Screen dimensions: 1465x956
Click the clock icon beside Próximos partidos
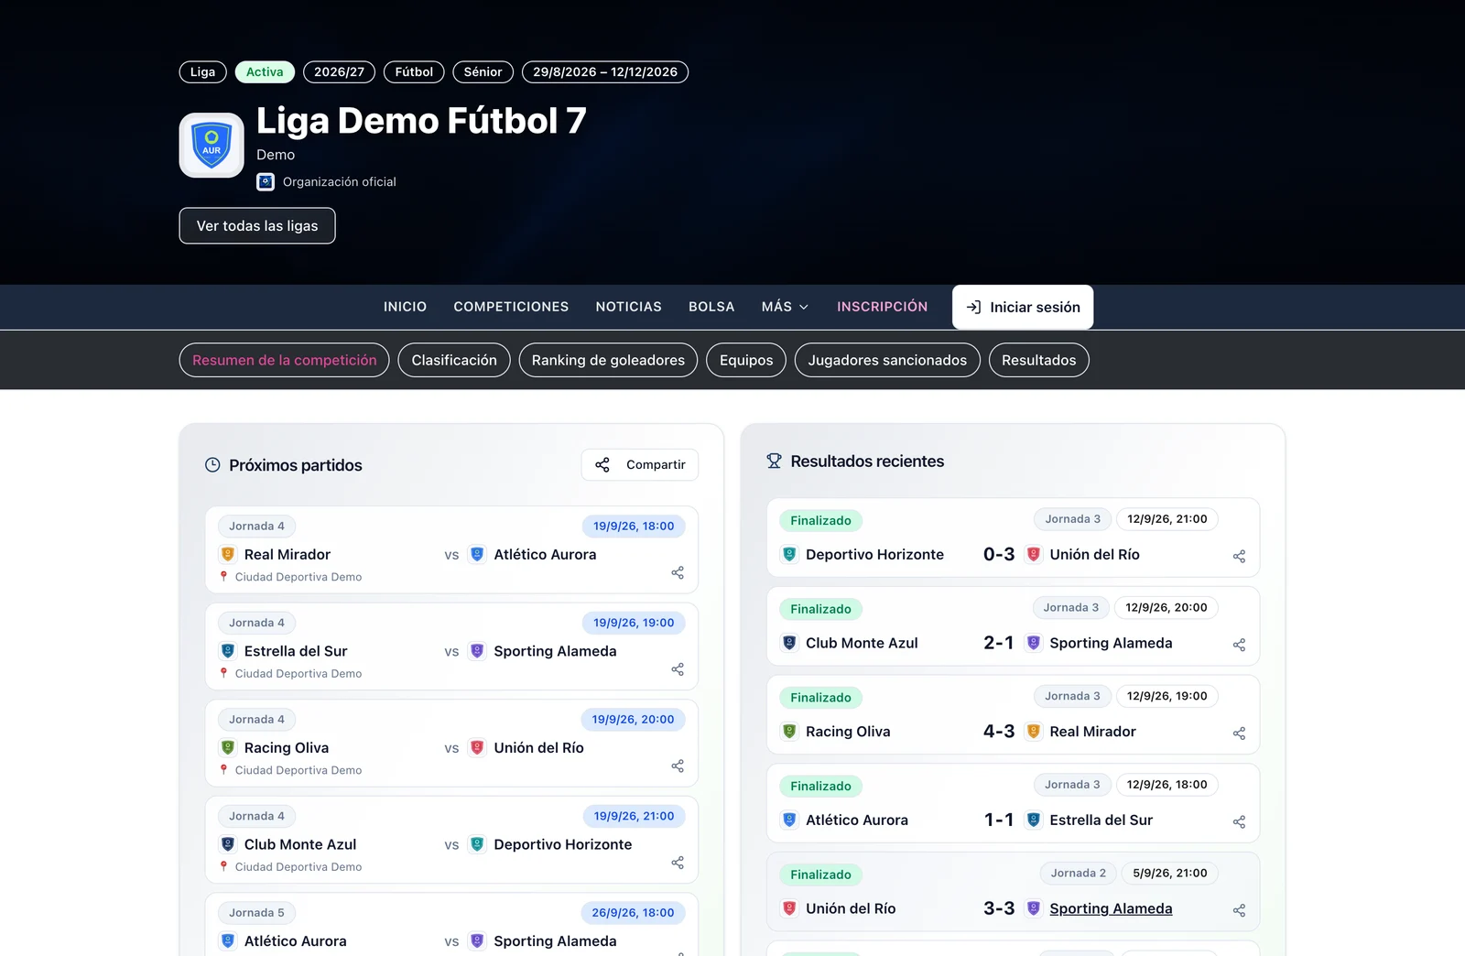click(212, 465)
